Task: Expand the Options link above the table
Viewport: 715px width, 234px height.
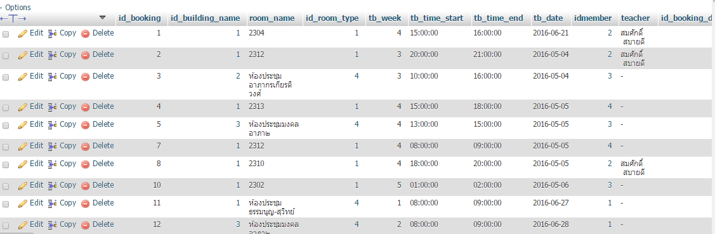Action: [18, 8]
